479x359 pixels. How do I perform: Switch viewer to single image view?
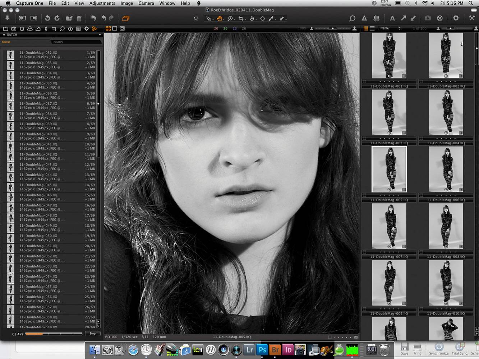click(115, 28)
